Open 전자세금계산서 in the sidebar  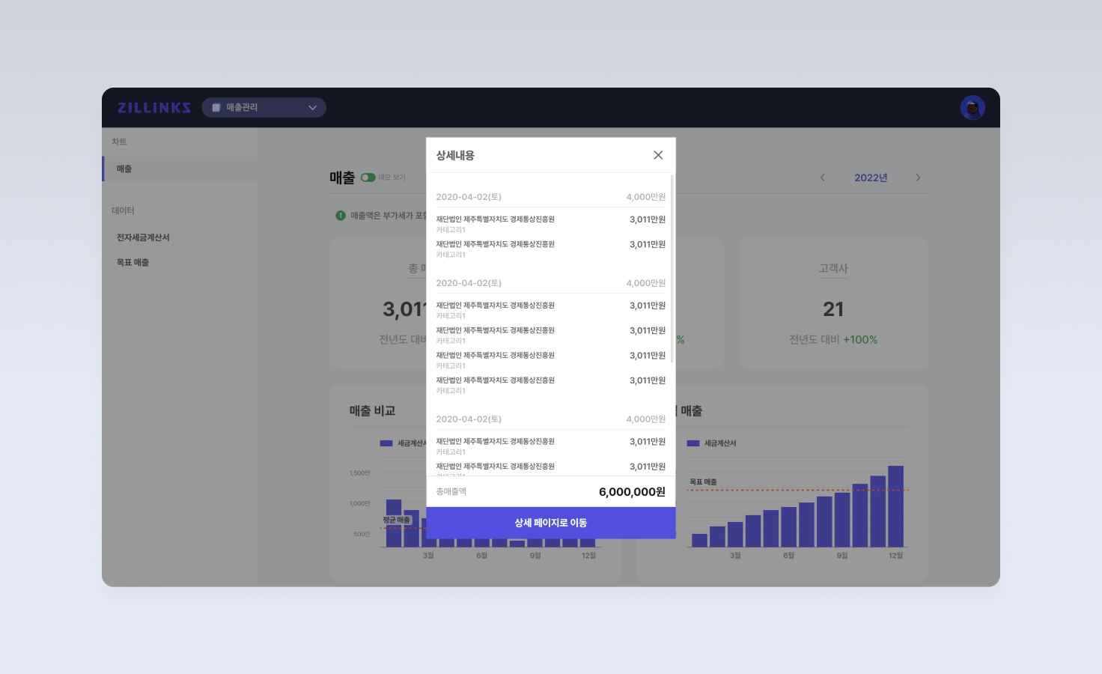pos(143,237)
